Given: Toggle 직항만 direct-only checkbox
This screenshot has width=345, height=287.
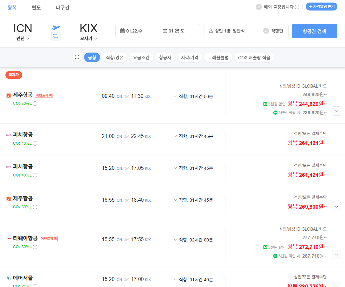Looking at the screenshot, I should coord(266,31).
